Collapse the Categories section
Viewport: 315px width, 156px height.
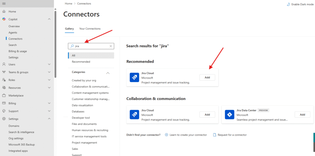108,73
